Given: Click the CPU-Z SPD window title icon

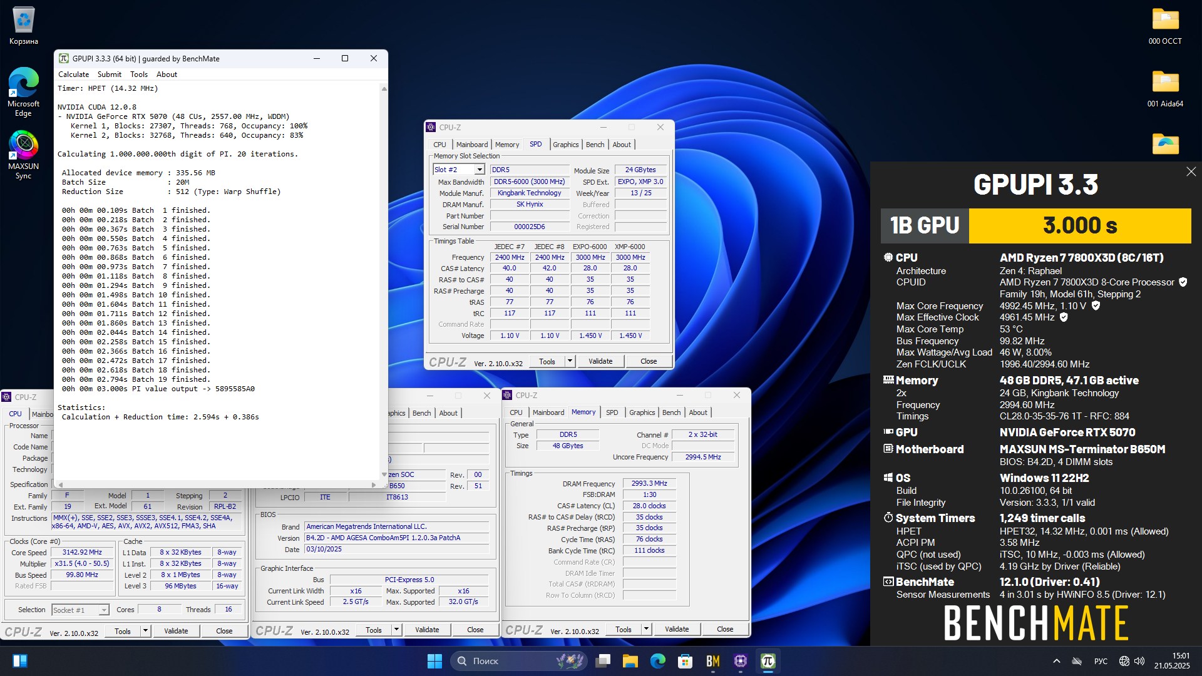Looking at the screenshot, I should pyautogui.click(x=431, y=127).
